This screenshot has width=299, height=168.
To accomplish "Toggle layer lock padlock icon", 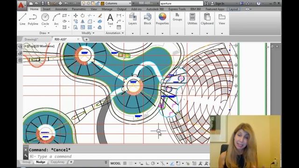I will 98,3.
